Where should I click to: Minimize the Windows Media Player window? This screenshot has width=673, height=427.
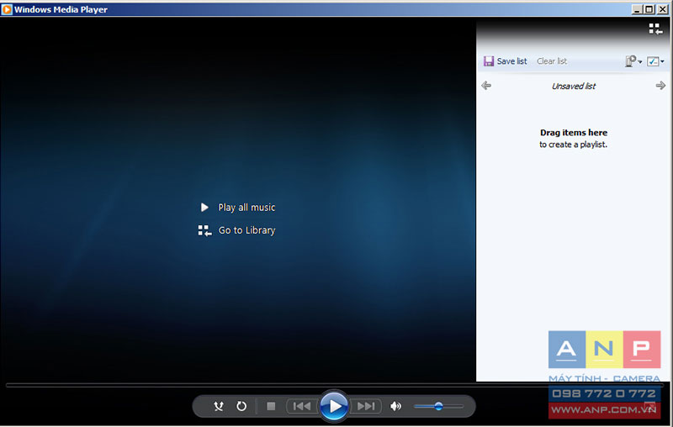click(637, 9)
